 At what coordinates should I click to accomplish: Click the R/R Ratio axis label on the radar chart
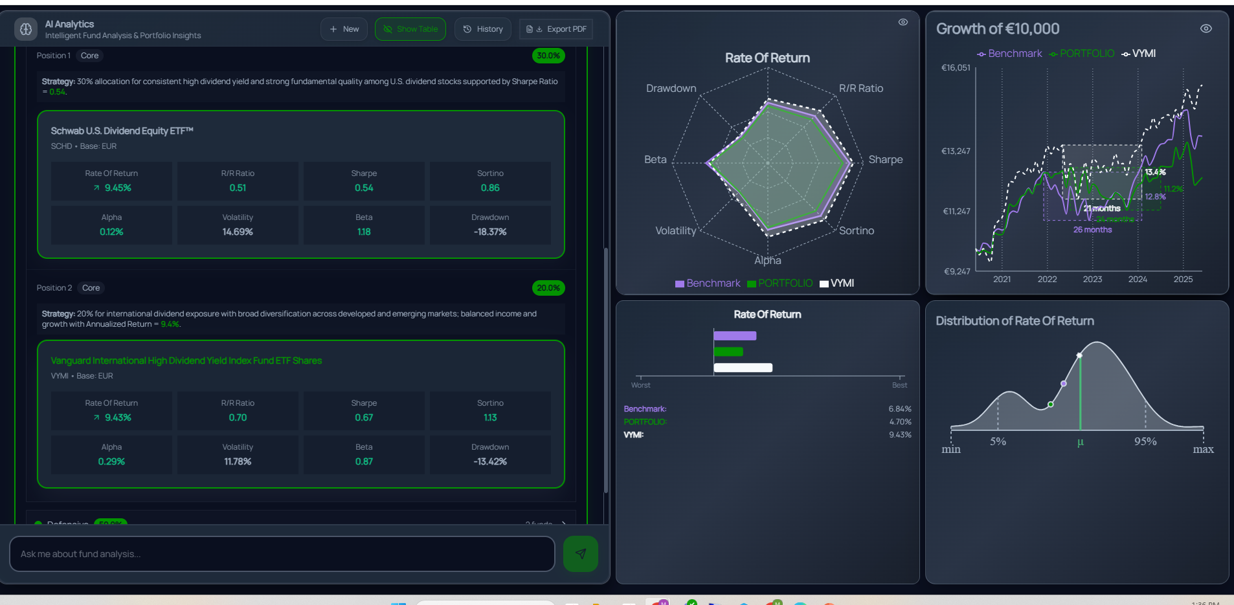point(861,89)
